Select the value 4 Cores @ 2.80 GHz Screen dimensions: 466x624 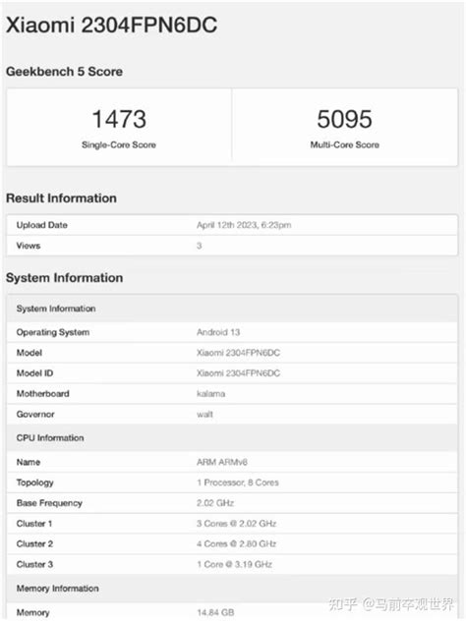click(x=236, y=544)
